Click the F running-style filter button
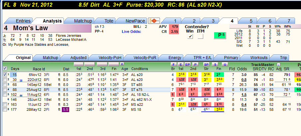The width and height of the screenshot is (301, 136). [x=174, y=65]
